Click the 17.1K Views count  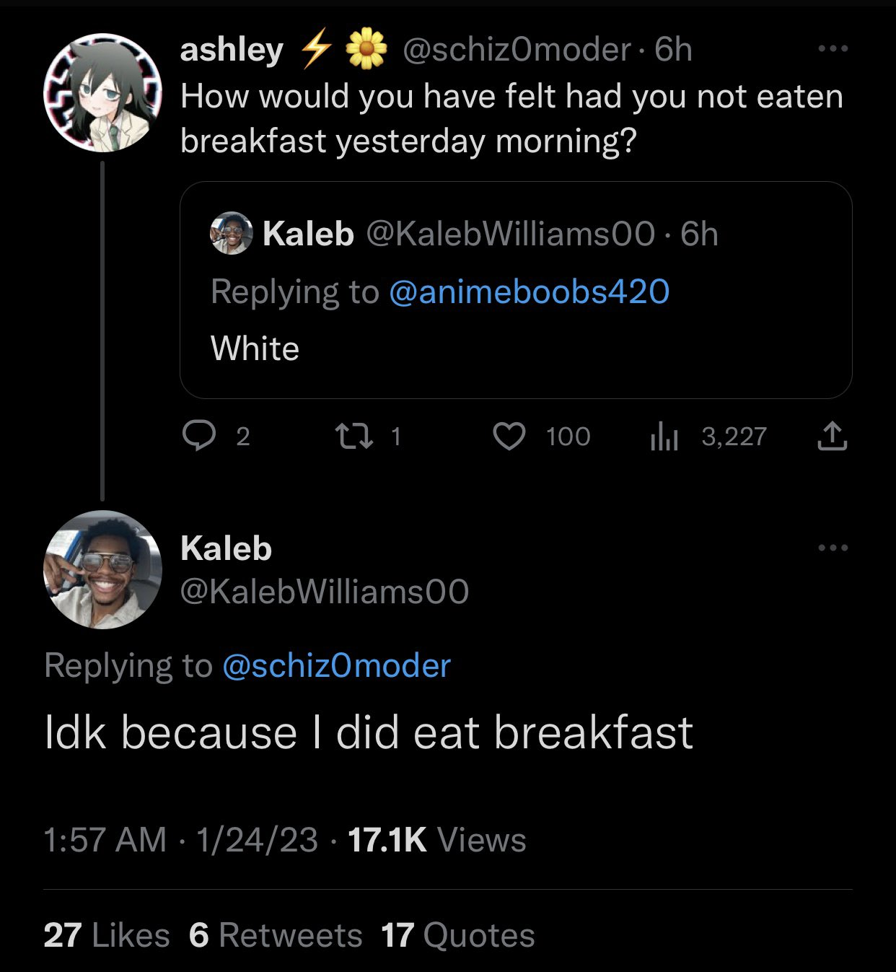click(437, 840)
